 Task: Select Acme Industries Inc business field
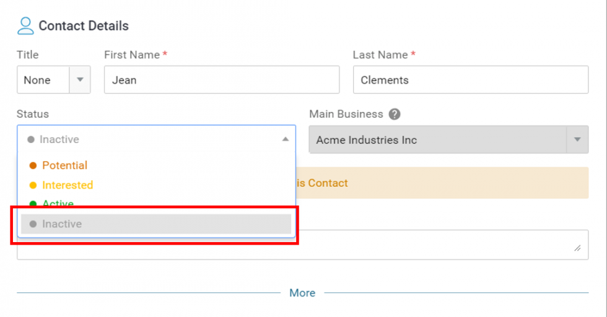coord(437,140)
